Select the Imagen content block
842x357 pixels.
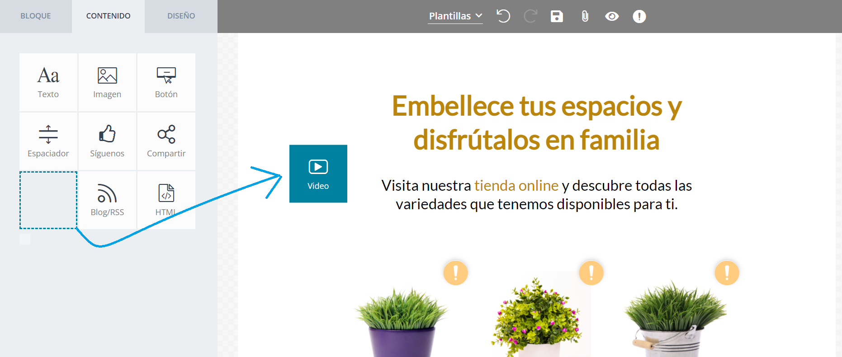107,82
